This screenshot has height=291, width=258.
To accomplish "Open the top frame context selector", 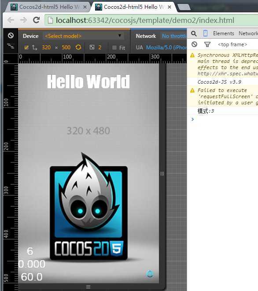I will [x=232, y=44].
